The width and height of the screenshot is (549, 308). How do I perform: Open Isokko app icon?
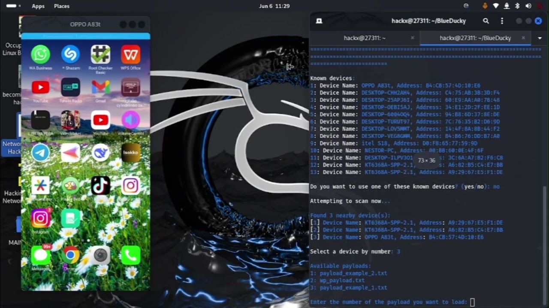(x=131, y=153)
